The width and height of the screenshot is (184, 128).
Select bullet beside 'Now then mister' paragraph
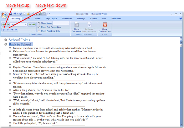point(10,94)
